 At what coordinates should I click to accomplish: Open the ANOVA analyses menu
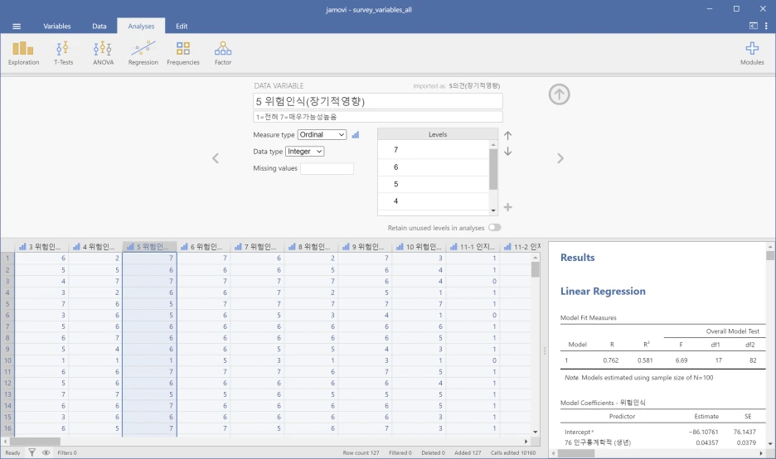click(x=103, y=53)
